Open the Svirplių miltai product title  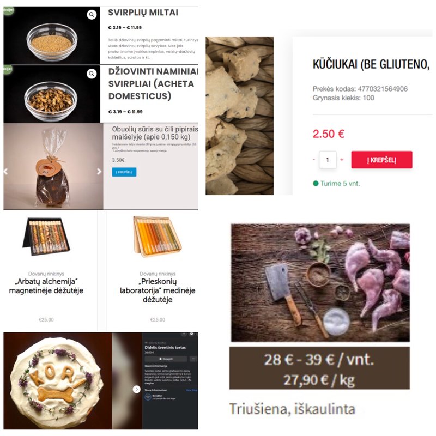(x=143, y=13)
